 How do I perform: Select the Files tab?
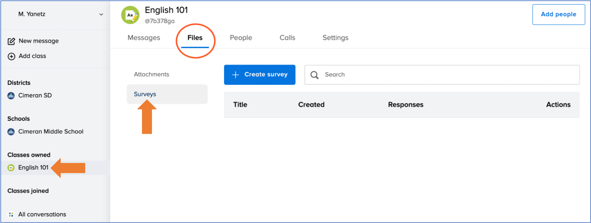click(195, 38)
